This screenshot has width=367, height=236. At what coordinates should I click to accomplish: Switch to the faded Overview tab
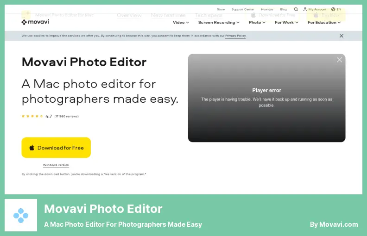(129, 15)
